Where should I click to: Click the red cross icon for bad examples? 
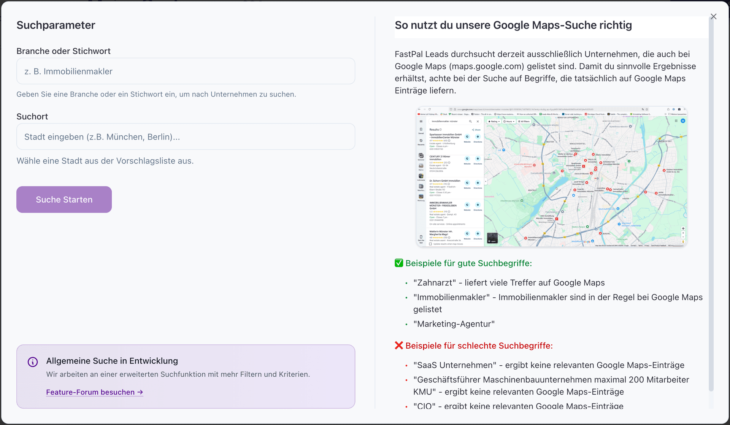pos(399,346)
